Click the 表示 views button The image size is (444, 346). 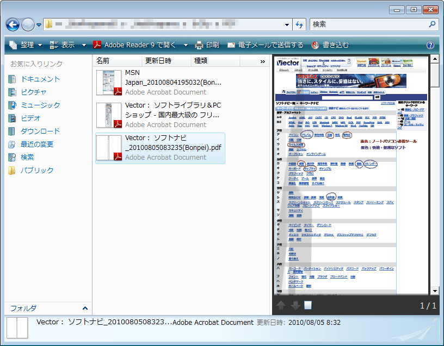[x=62, y=45]
